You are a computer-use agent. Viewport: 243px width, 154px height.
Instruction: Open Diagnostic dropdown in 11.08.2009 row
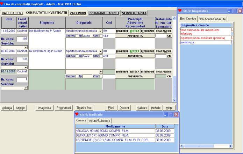click(x=101, y=31)
